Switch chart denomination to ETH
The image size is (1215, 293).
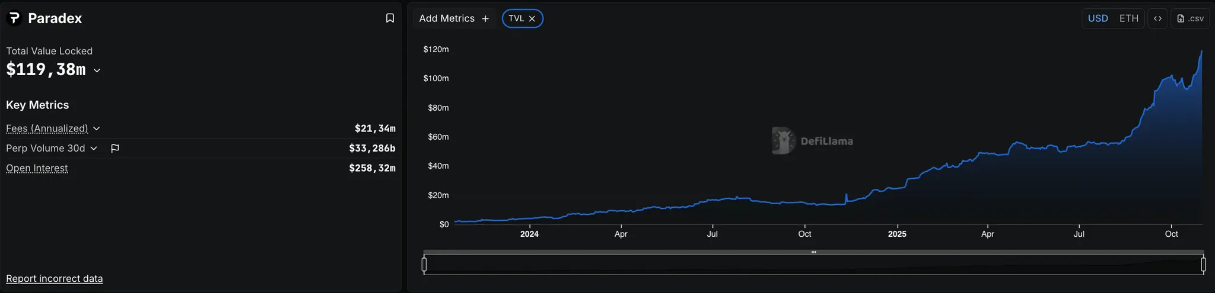(x=1129, y=18)
